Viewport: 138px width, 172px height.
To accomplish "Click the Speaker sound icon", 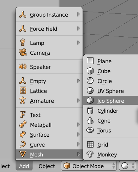I will click(23, 67).
